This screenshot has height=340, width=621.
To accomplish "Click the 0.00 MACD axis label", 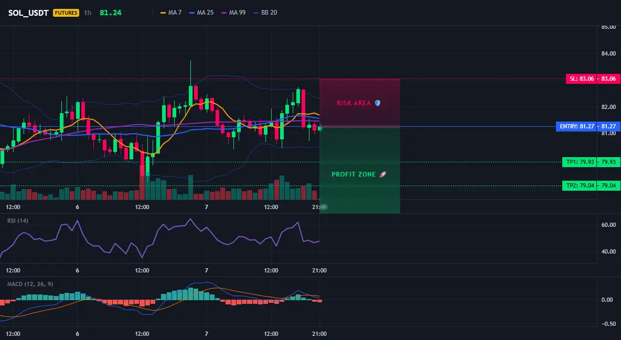I will (607, 300).
